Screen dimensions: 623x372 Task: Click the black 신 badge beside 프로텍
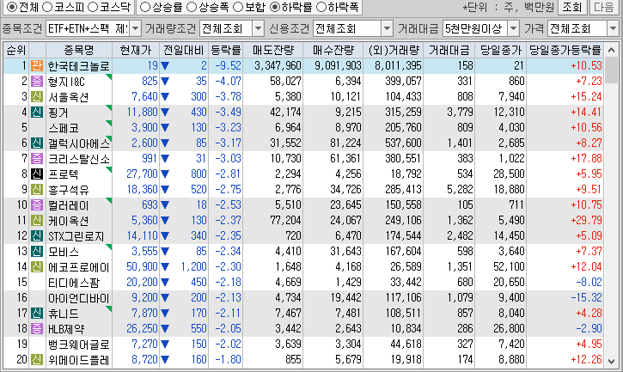click(x=37, y=174)
